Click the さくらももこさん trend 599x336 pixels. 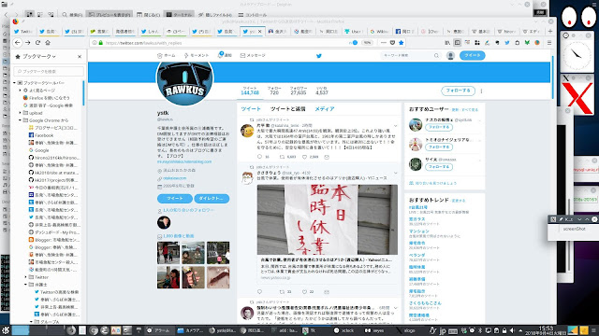click(425, 303)
